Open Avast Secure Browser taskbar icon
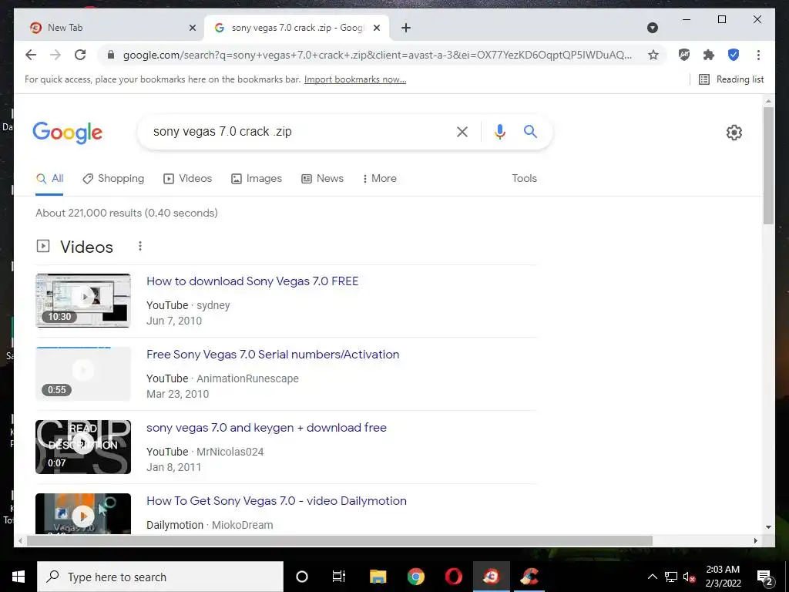 492,577
